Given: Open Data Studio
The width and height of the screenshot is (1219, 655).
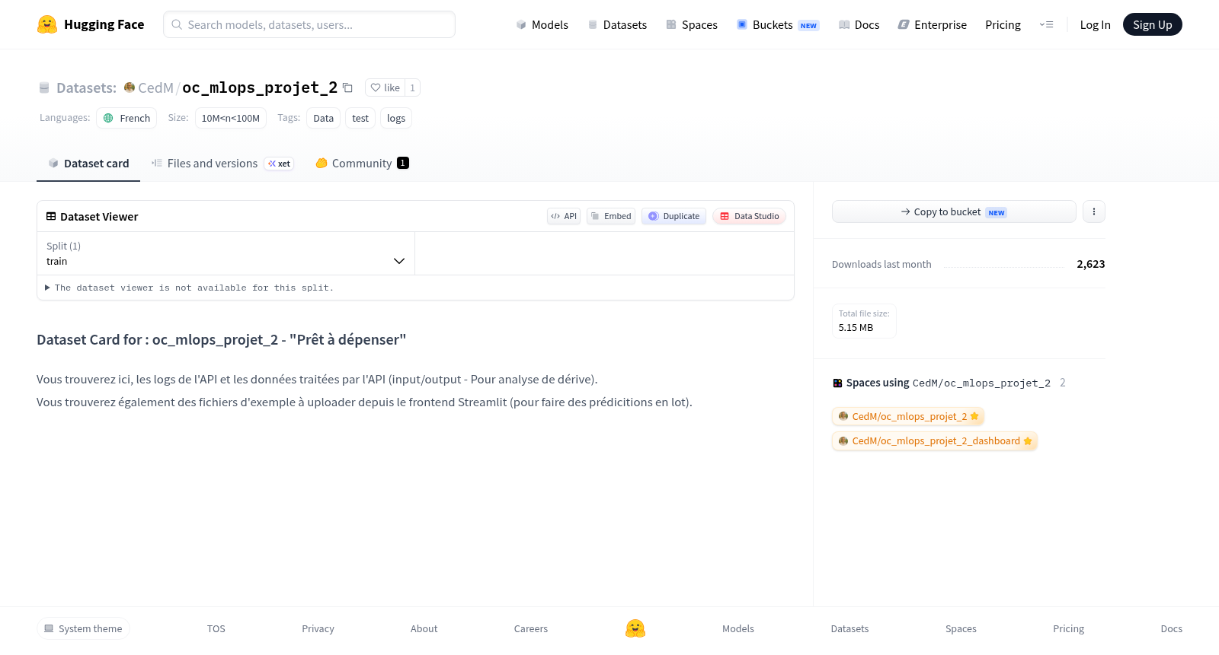Looking at the screenshot, I should (x=749, y=216).
